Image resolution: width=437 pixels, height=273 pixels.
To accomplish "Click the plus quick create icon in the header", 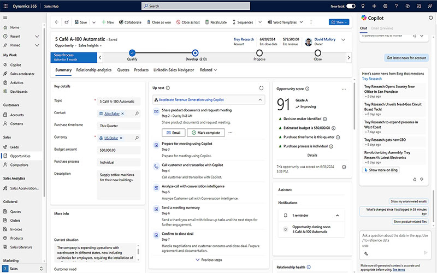I will coord(374,6).
